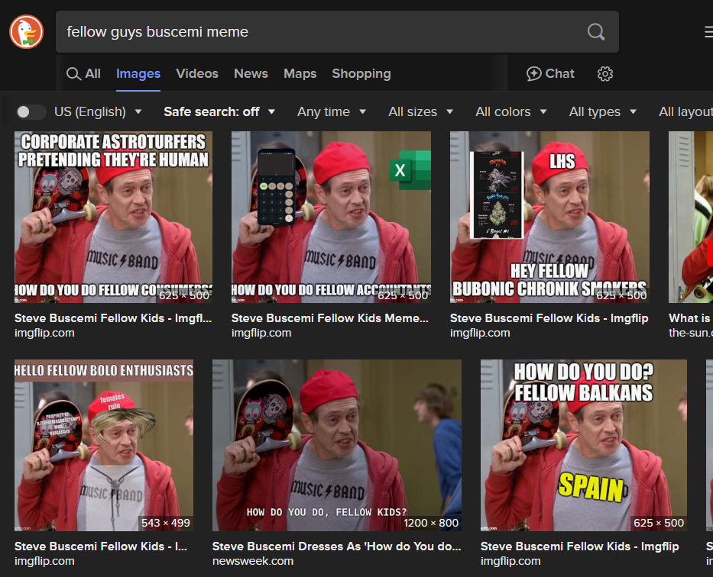Open the Fellow Balkans Spain meme image
This screenshot has height=577, width=713.
coord(583,445)
